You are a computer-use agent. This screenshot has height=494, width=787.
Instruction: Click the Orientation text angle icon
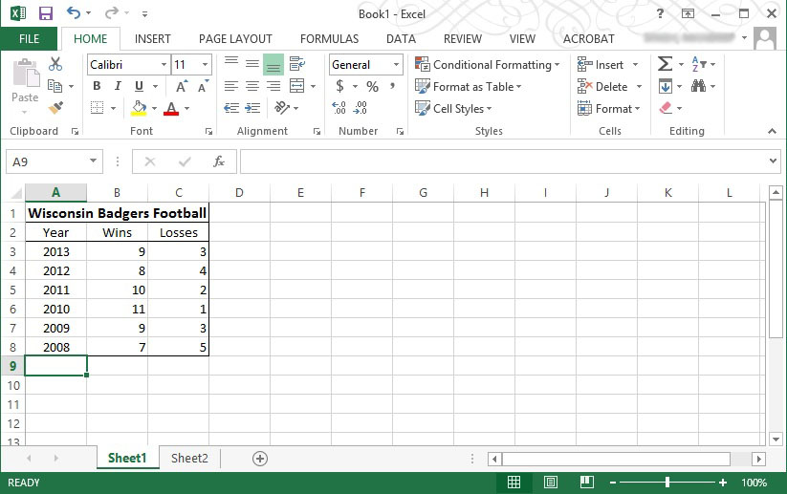tap(281, 108)
